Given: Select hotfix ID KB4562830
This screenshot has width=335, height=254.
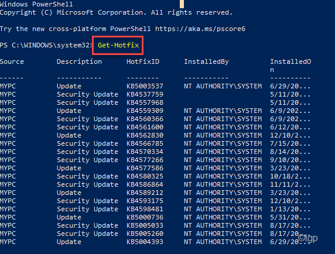Looking at the screenshot, I should point(145,135).
